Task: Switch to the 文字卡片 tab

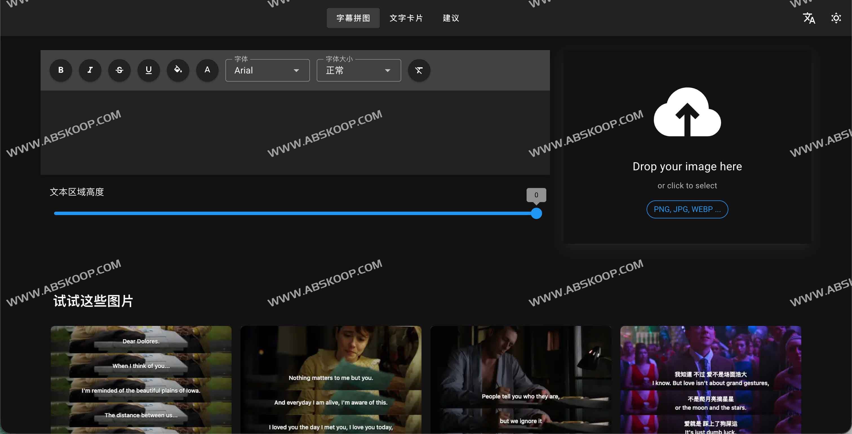Action: coord(406,18)
